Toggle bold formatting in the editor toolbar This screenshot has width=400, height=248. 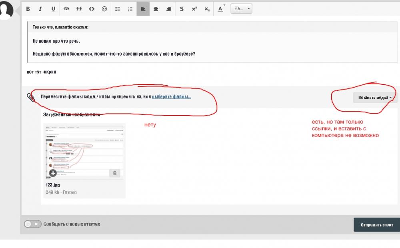(28, 9)
